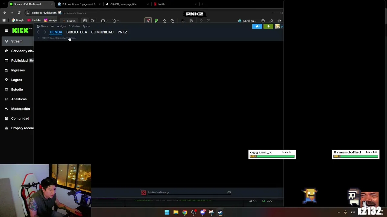Screen dimensions: 387x217
Task: Click the text actions icon in Snipping Tool
Action: tap(191, 21)
